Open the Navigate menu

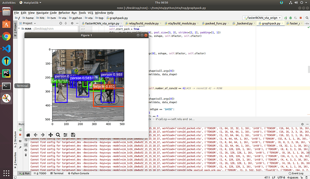click(x=42, y=13)
